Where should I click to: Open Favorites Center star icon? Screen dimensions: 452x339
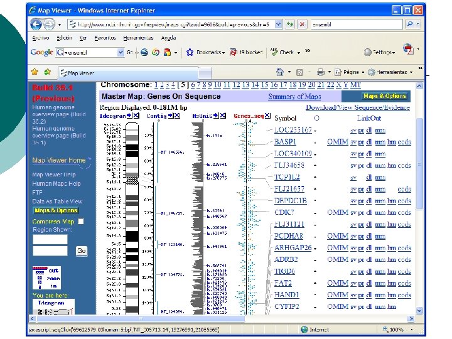(35, 72)
